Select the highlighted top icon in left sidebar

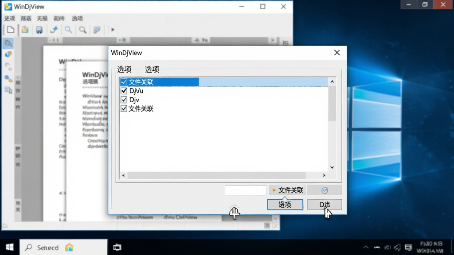[8, 43]
